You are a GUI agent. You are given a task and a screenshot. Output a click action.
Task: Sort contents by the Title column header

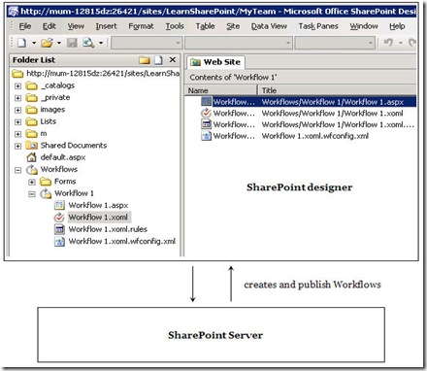tap(337, 90)
